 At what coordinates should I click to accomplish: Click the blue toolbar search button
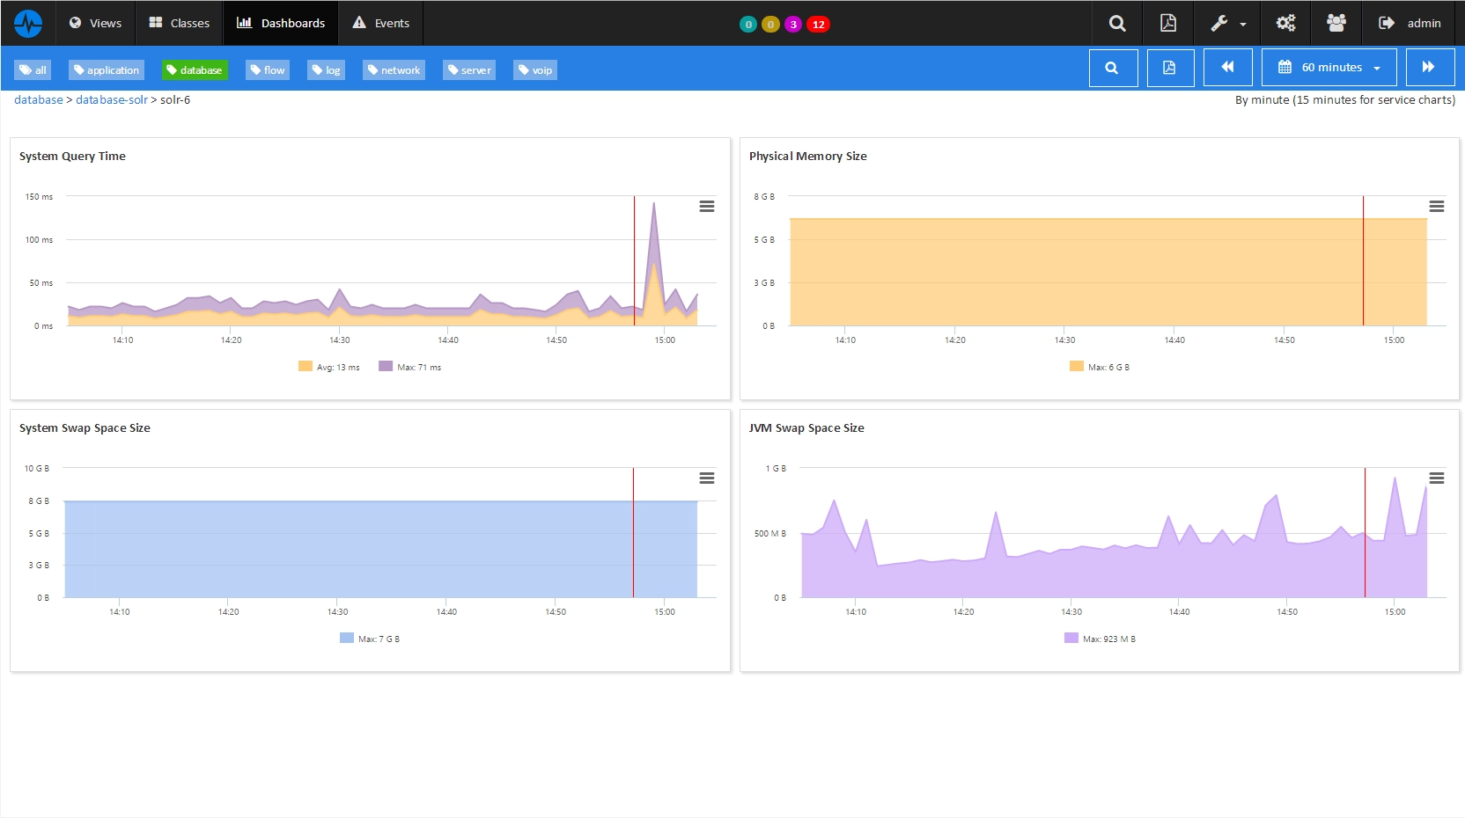[1113, 68]
